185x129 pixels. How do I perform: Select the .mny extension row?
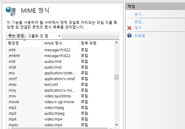[60, 90]
